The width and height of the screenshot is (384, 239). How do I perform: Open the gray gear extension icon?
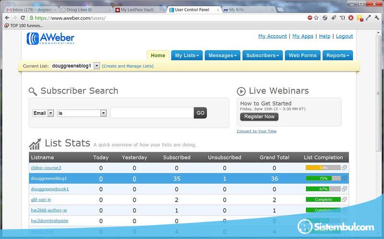[x=325, y=18]
